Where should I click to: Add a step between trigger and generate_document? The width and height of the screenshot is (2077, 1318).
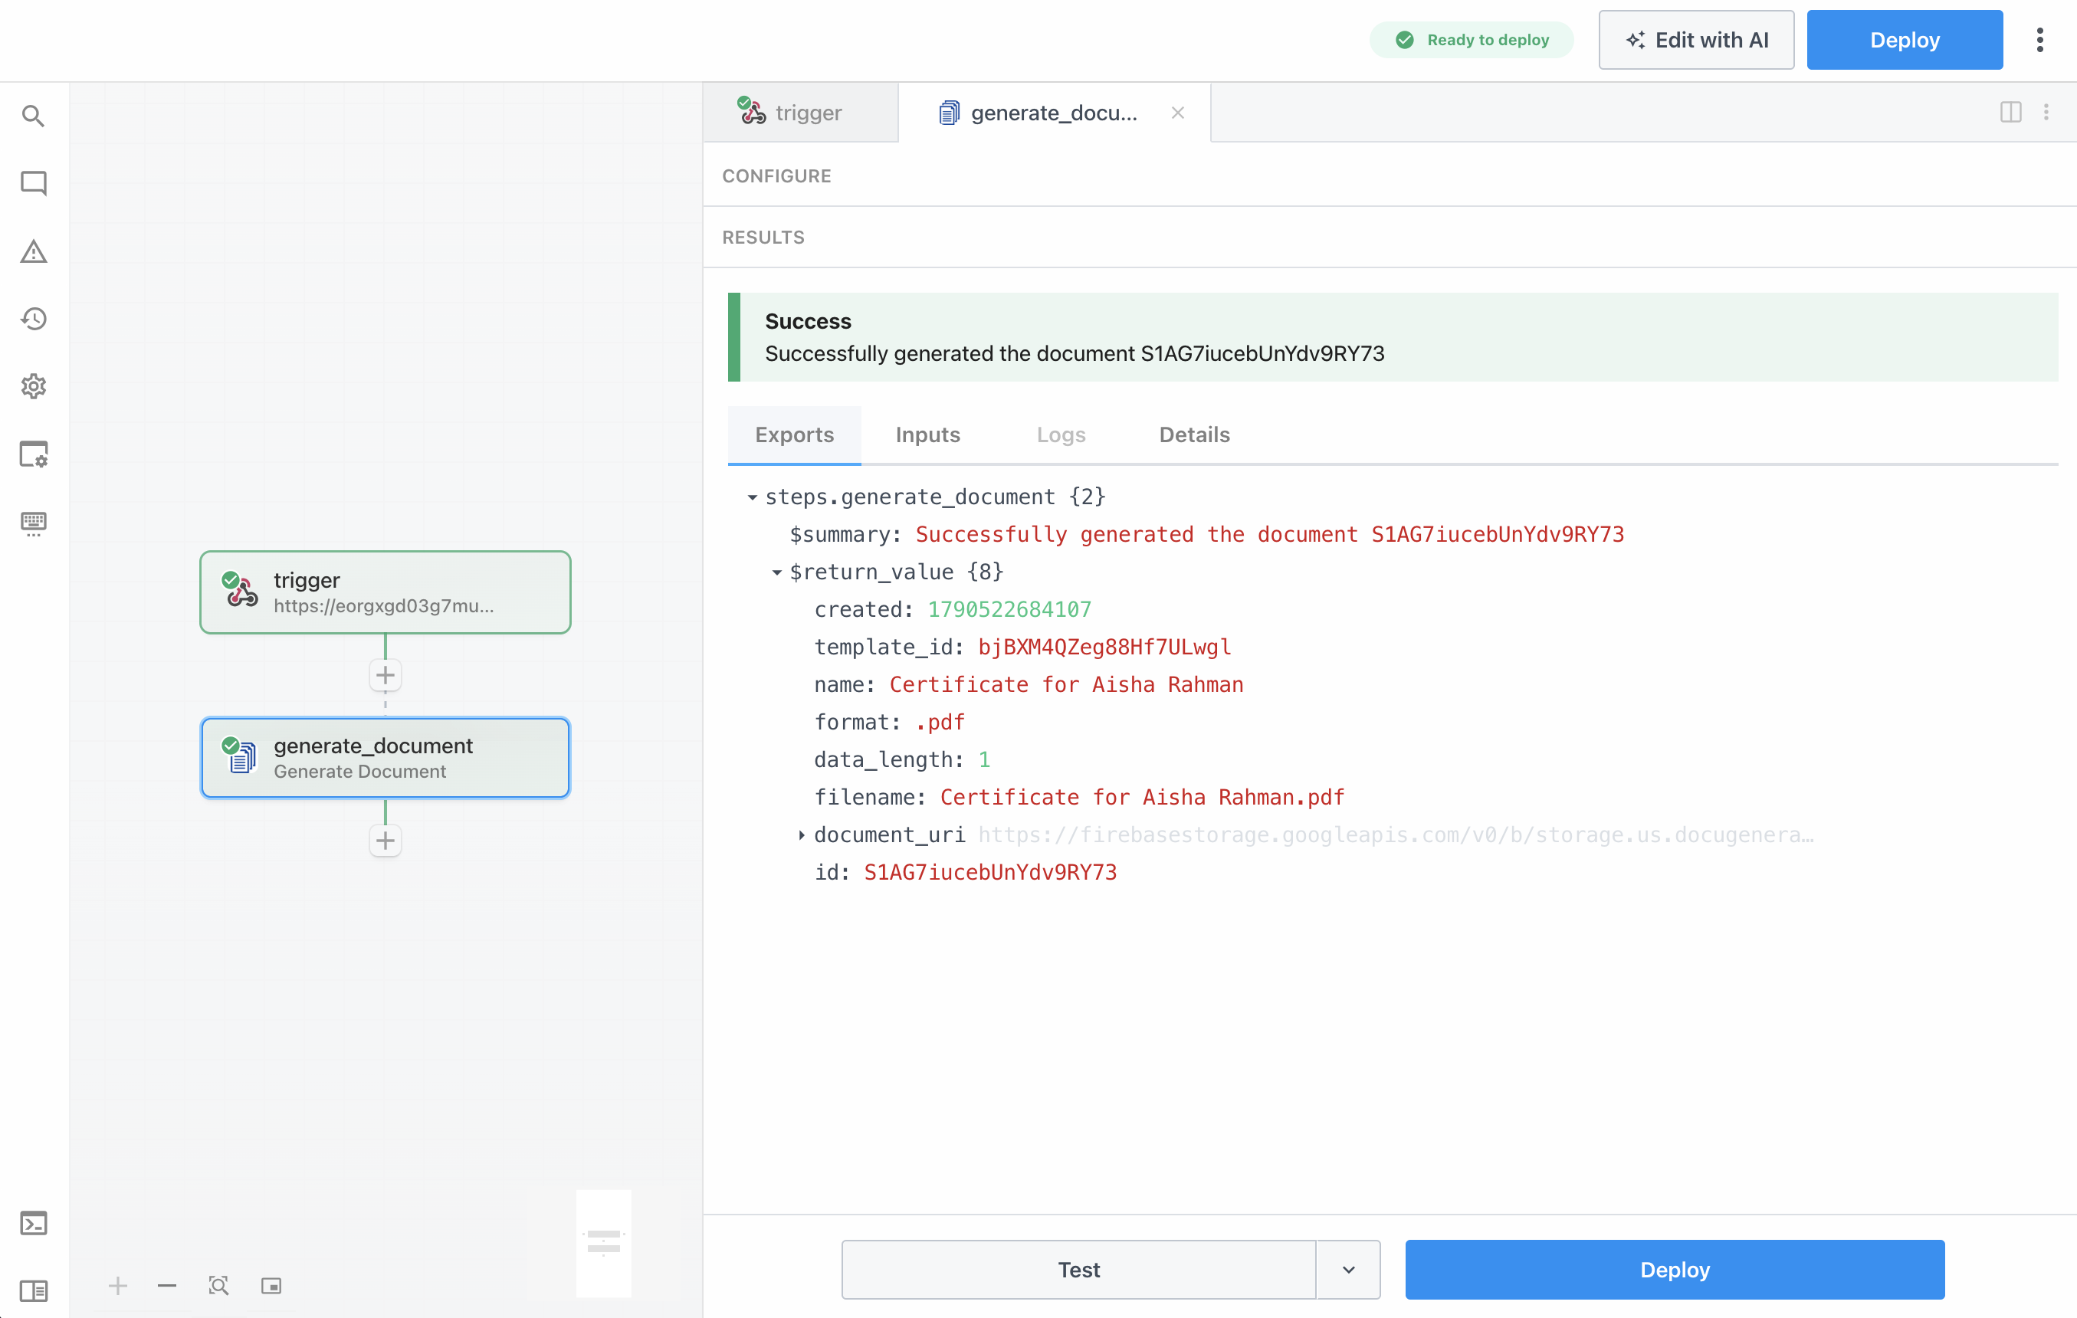[386, 675]
